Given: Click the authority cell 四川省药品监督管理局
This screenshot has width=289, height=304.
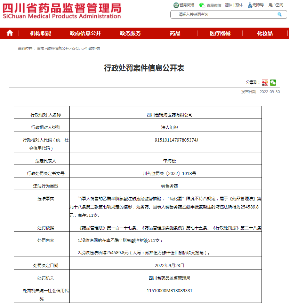Looking at the screenshot, I should point(169,278).
